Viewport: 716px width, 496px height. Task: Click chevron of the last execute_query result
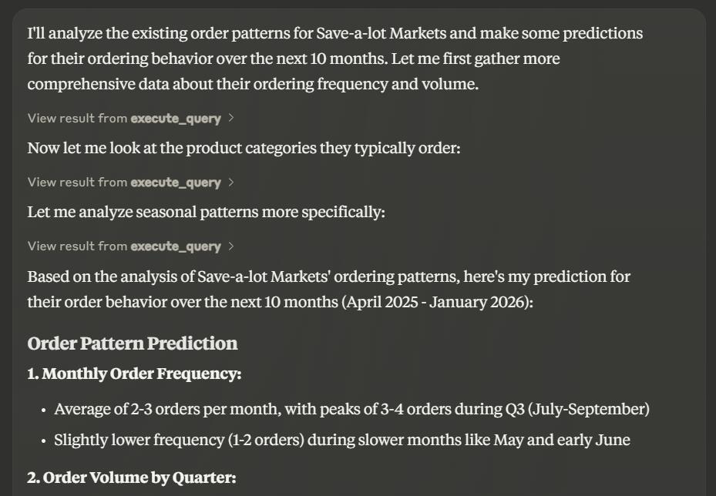click(x=231, y=246)
